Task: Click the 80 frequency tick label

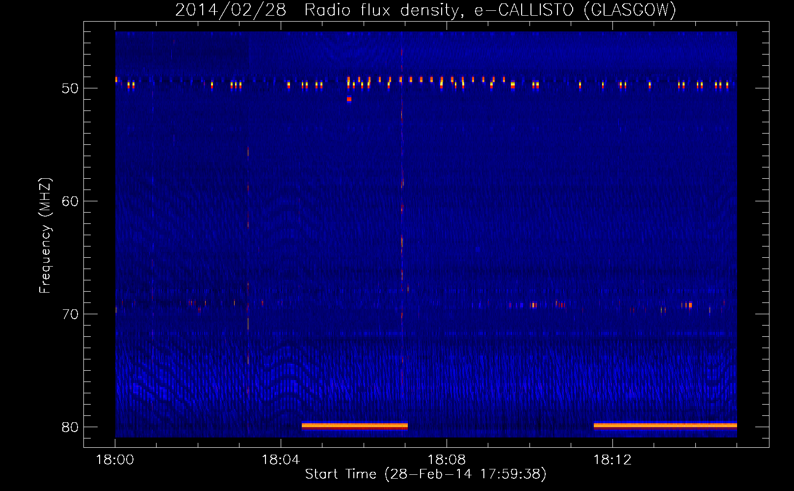Action: 70,427
